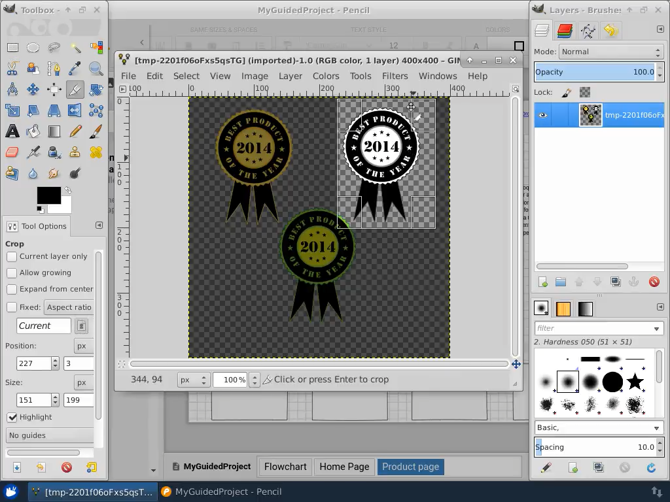The image size is (670, 502).
Task: Open the Colors menu
Action: [325, 76]
